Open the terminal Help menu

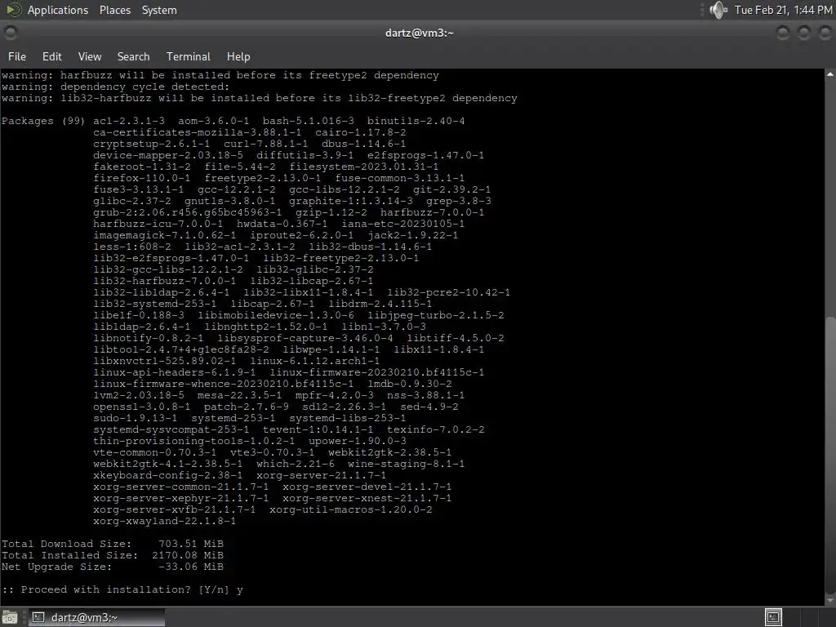[238, 56]
